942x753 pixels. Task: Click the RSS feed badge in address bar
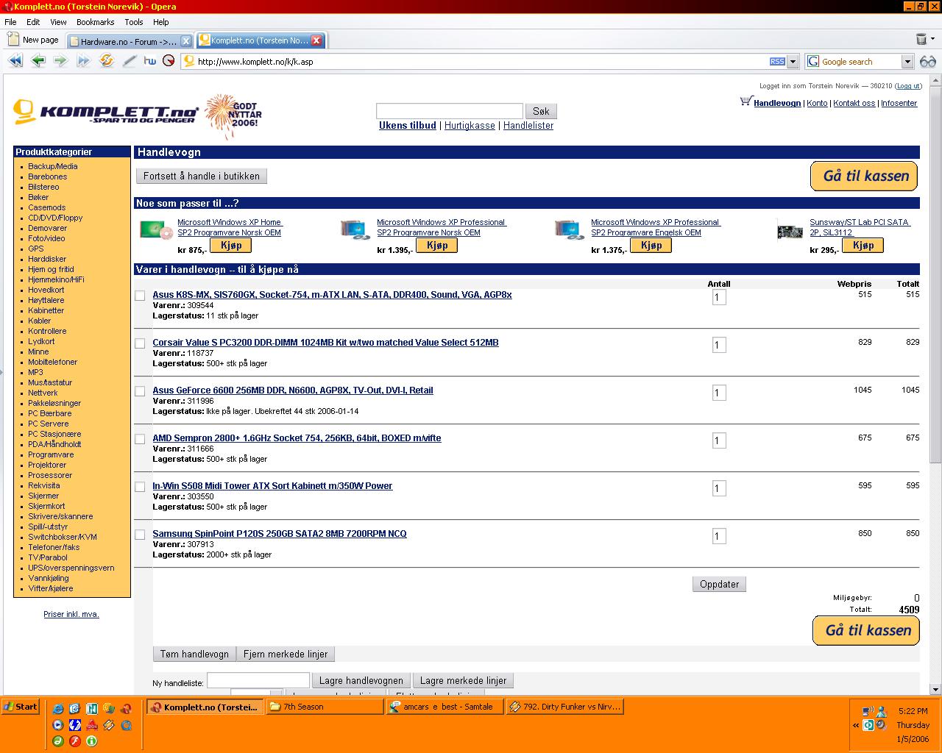777,62
